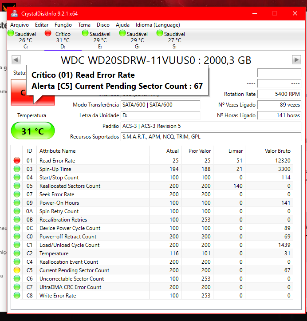Go to next disk with right arrow

pyautogui.click(x=296, y=60)
